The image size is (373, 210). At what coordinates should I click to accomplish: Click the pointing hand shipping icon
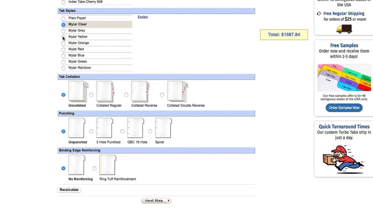tap(319, 13)
